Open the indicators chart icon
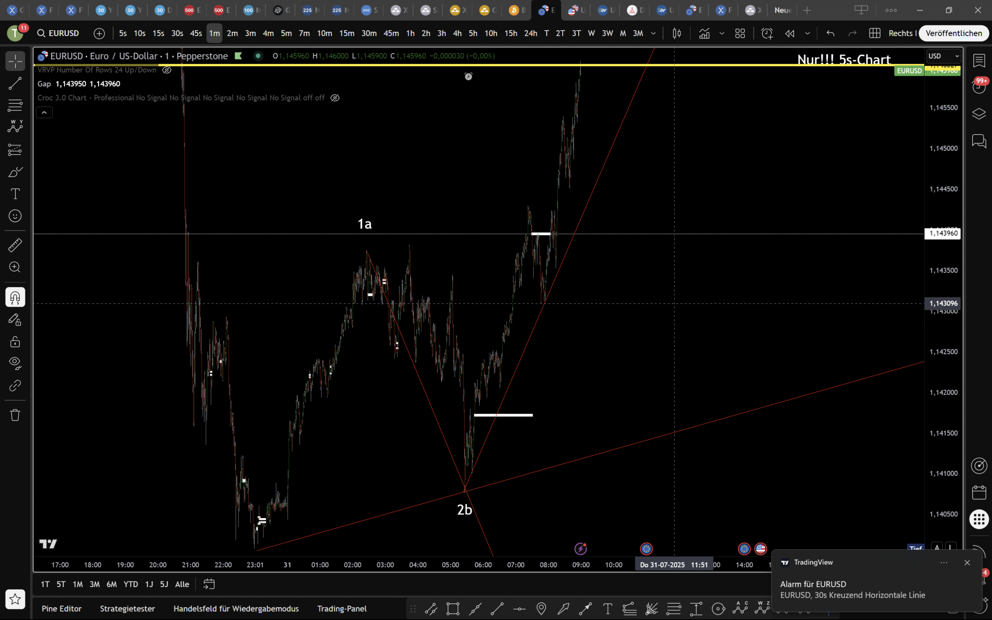This screenshot has width=992, height=620. (704, 33)
